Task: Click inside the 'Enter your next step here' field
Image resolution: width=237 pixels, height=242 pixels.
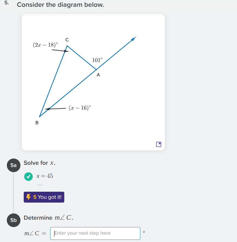Action: click(x=95, y=233)
